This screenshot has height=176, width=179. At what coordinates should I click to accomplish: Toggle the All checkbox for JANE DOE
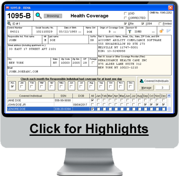pyautogui.click(x=92, y=100)
